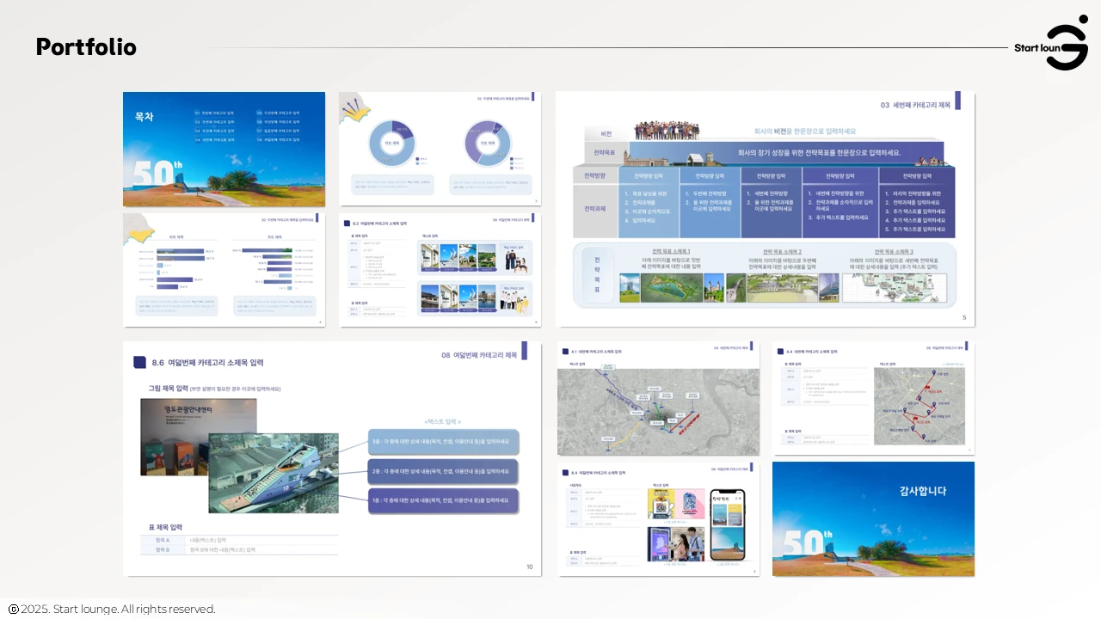Open the horizontal bar charts slide
The height and width of the screenshot is (619, 1101).
click(x=224, y=269)
